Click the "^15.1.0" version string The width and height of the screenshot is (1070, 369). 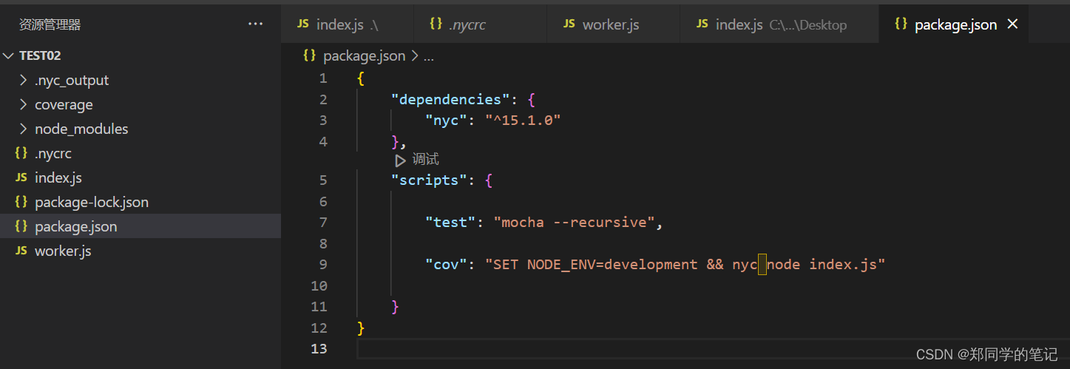(x=523, y=120)
